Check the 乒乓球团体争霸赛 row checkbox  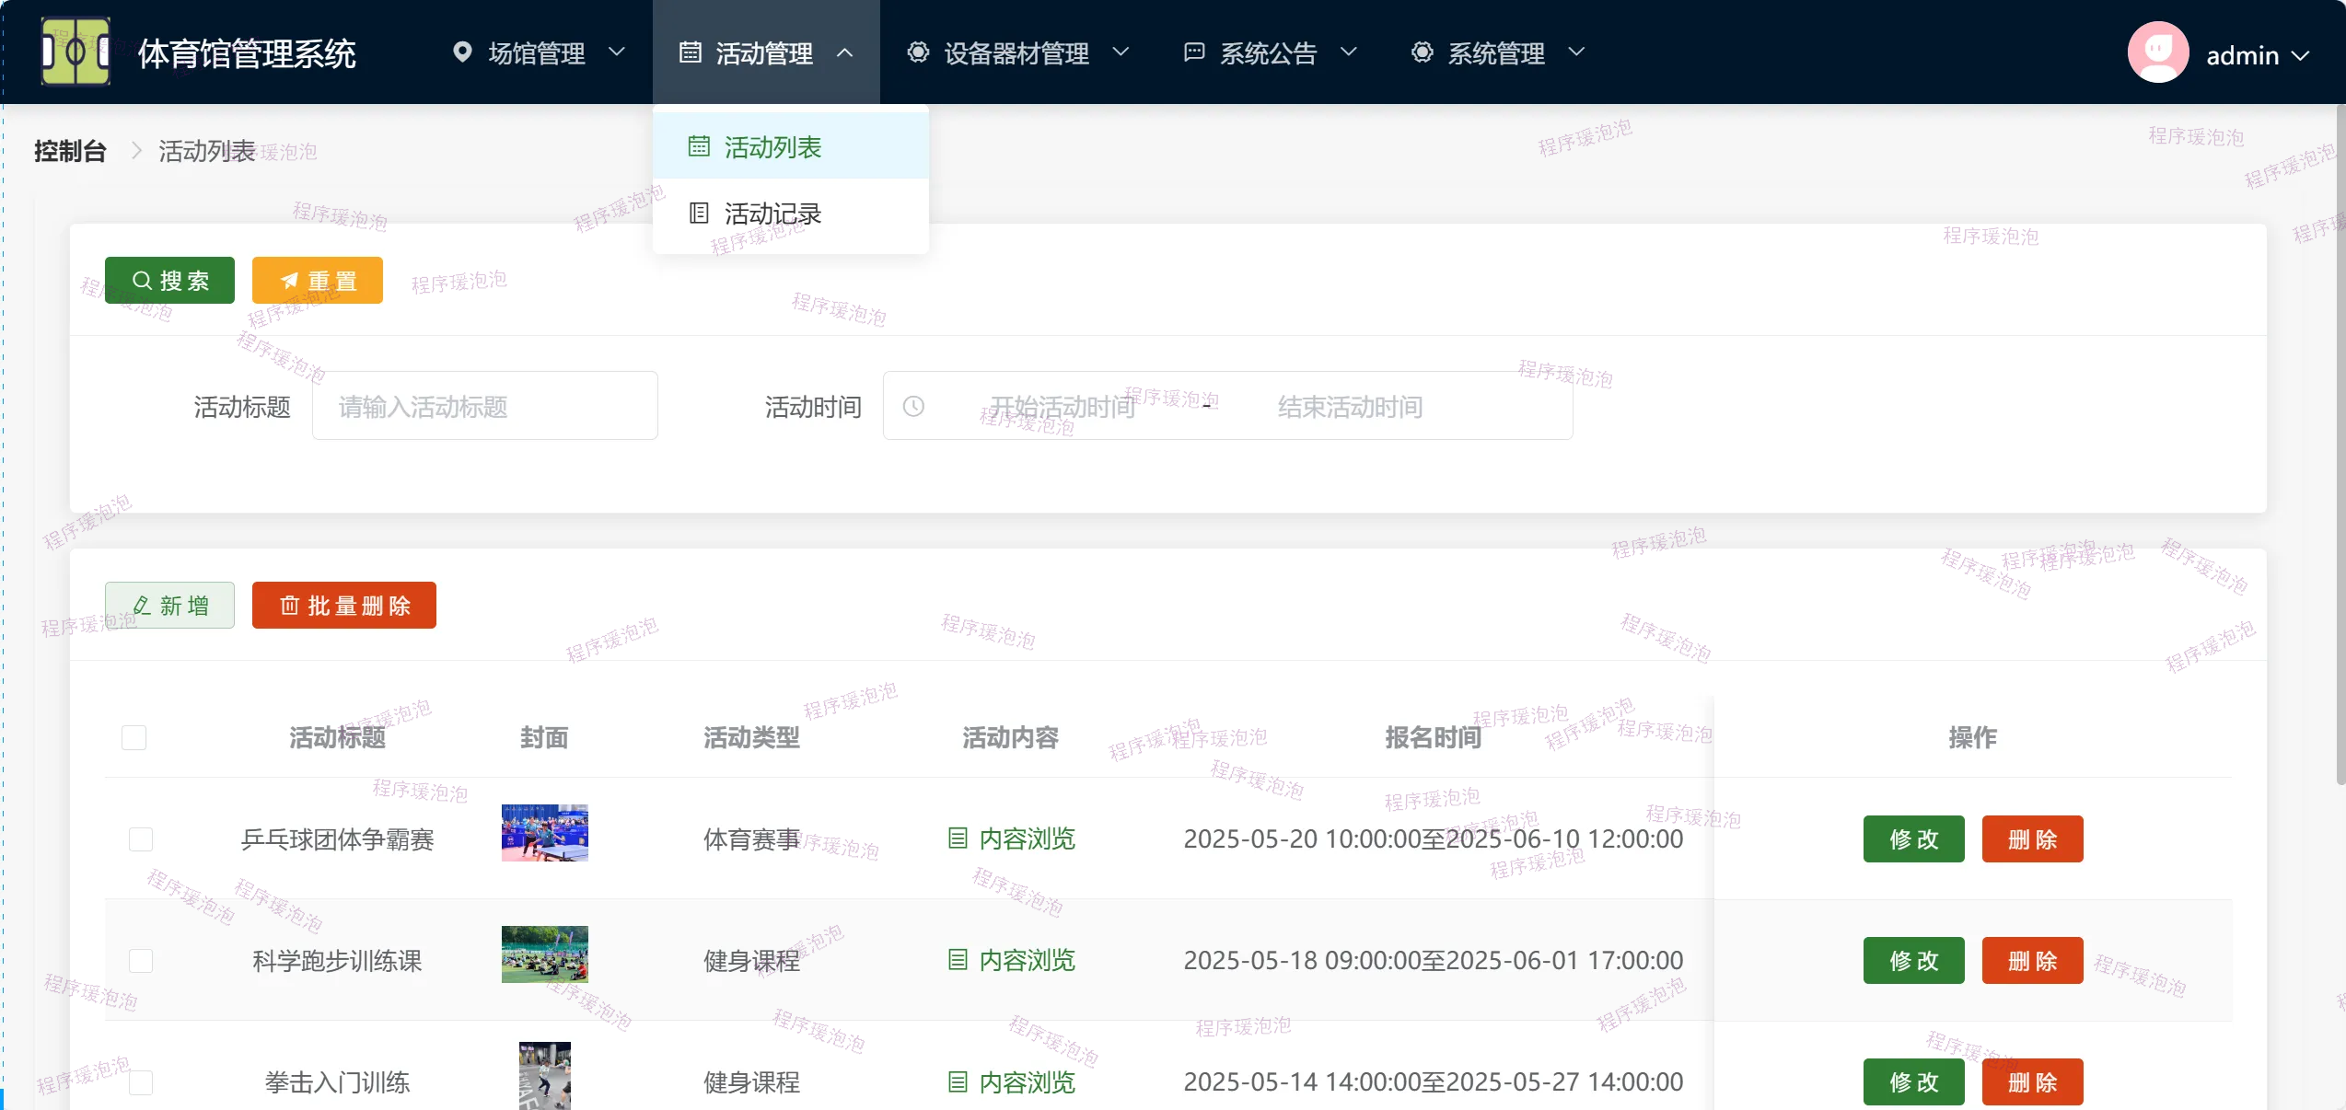[x=141, y=838]
